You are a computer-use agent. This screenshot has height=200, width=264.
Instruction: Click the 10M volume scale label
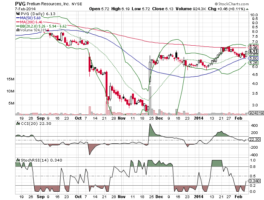(10, 91)
